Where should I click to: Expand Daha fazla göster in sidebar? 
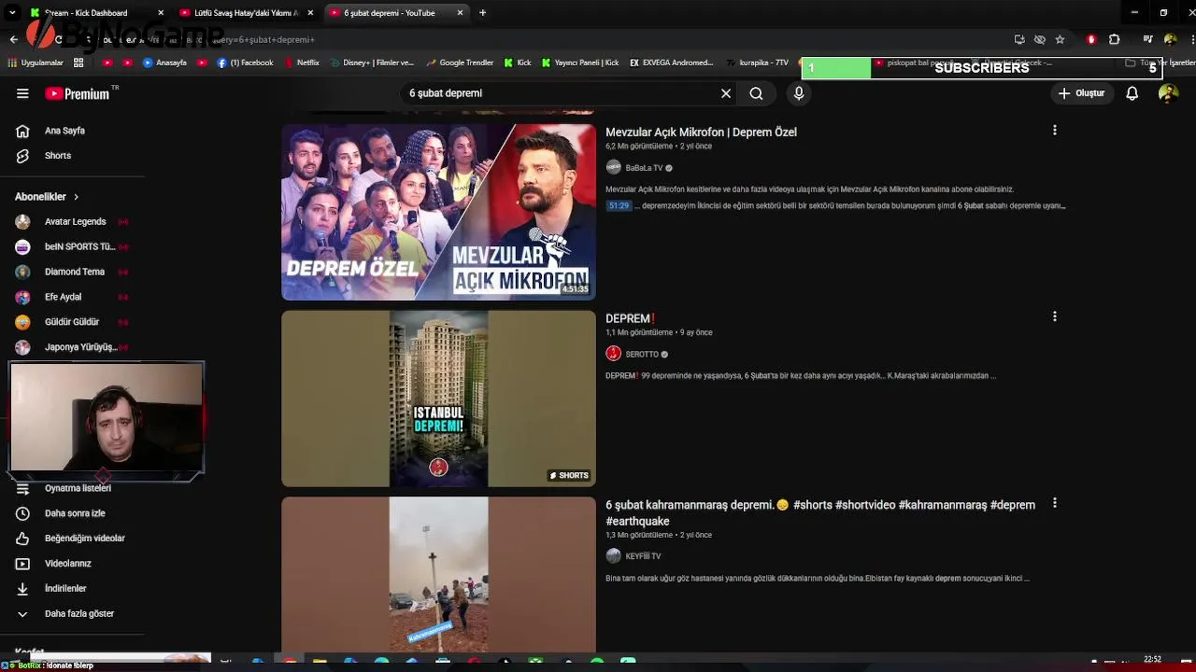79,614
